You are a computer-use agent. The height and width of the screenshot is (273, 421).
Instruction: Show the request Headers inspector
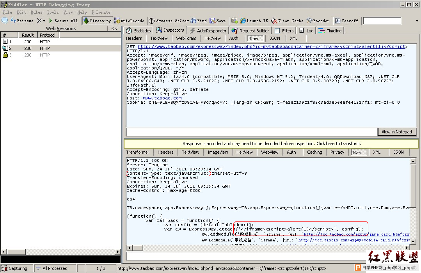[x=134, y=38]
